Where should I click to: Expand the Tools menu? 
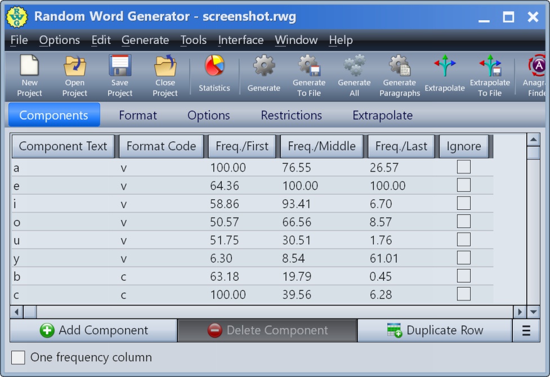(x=193, y=40)
